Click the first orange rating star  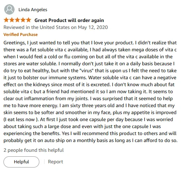(x=6, y=20)
